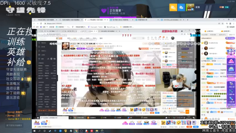Expand the tab search chevron in Chrome

point(219,20)
